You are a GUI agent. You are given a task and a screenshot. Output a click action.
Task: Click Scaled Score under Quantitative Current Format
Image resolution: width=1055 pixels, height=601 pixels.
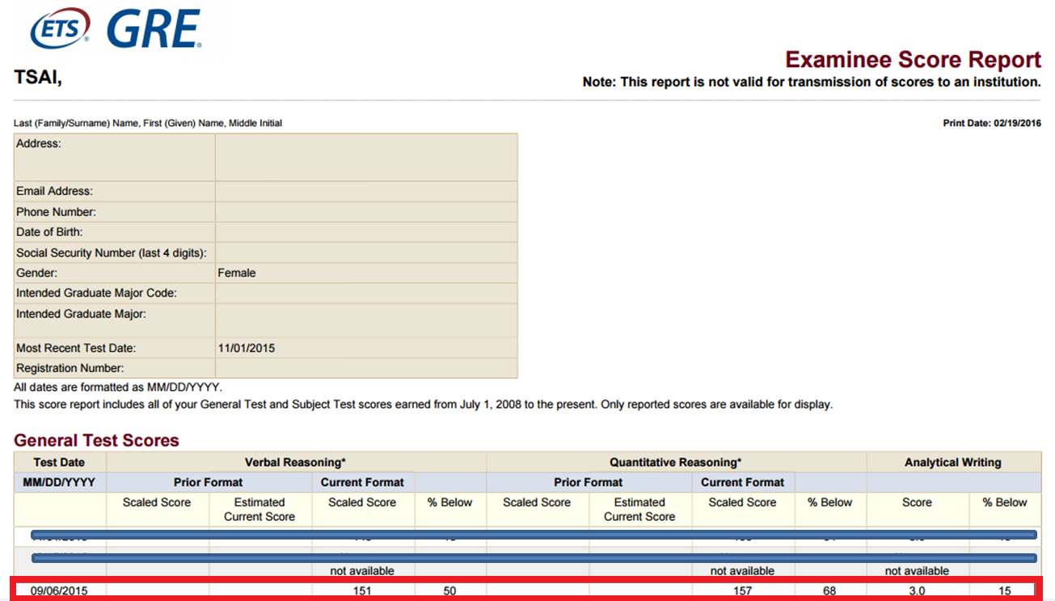pyautogui.click(x=742, y=502)
